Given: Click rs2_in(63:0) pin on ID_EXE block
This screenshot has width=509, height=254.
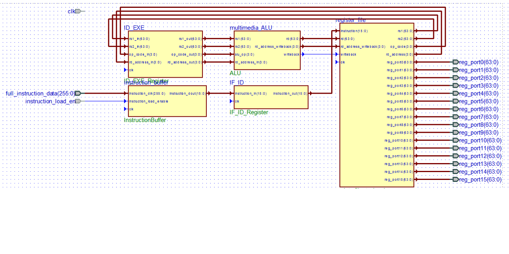Looking at the screenshot, I should coord(139,47).
